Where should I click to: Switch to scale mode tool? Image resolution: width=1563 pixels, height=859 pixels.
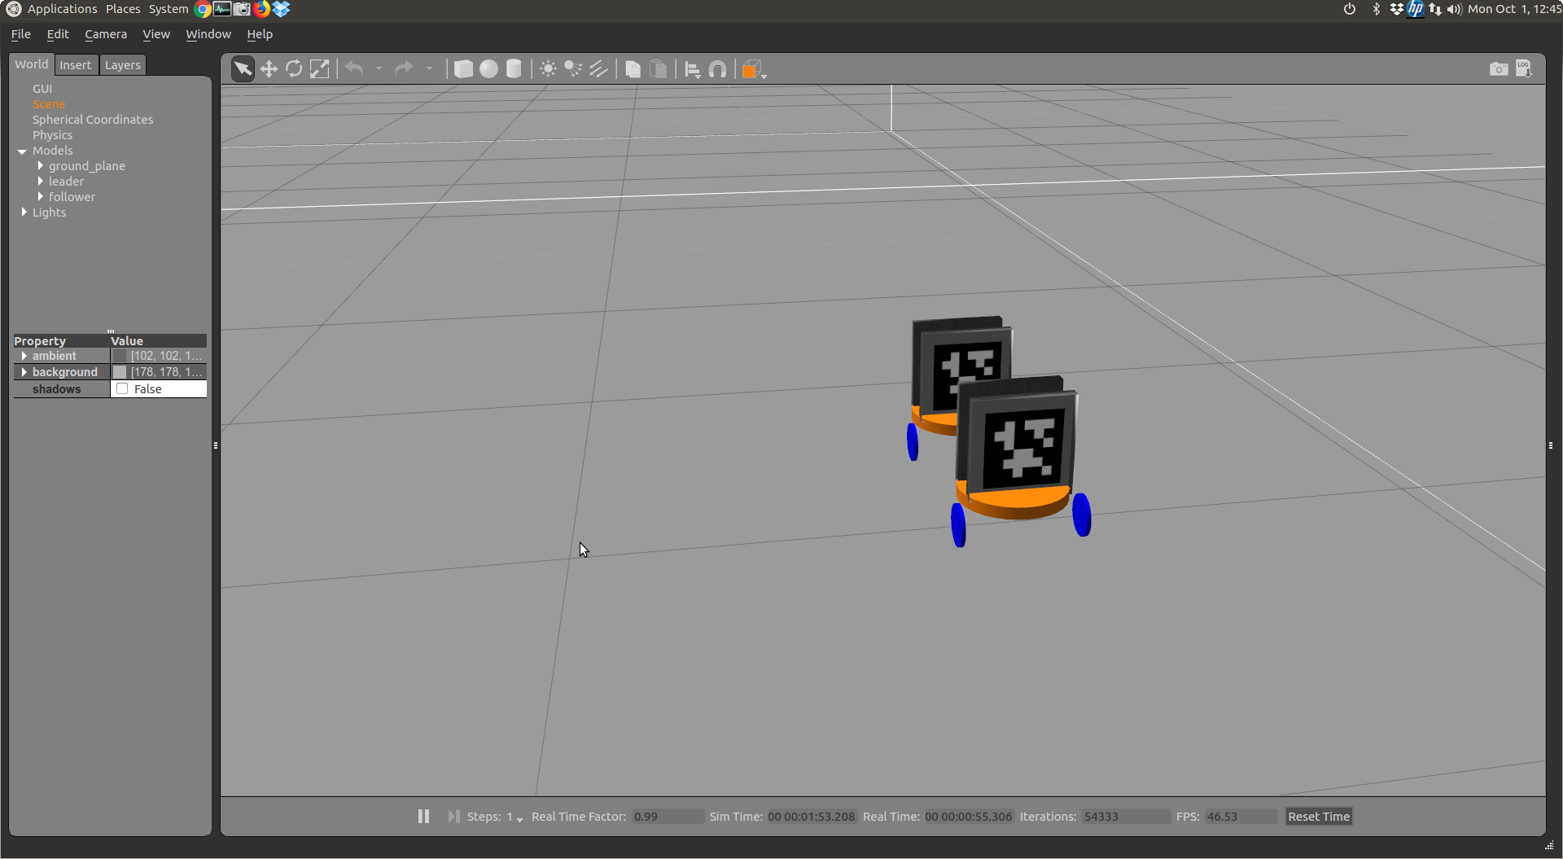point(320,69)
